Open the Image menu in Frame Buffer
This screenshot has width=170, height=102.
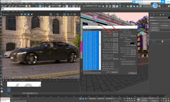pos(13,12)
